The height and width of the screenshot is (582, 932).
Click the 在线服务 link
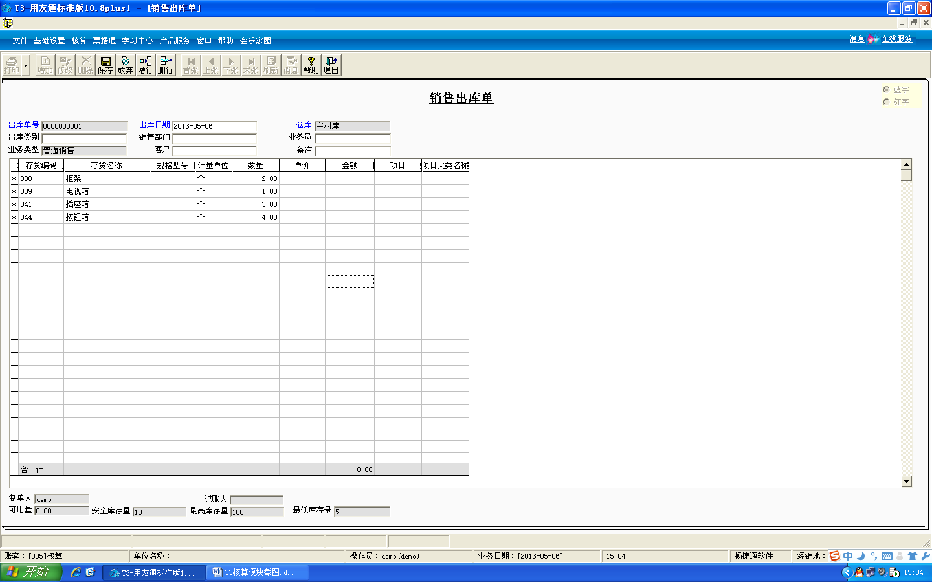click(x=896, y=39)
